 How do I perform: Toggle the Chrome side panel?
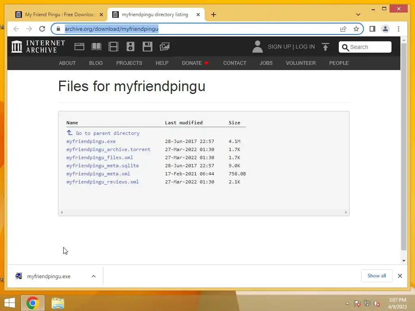(x=372, y=29)
